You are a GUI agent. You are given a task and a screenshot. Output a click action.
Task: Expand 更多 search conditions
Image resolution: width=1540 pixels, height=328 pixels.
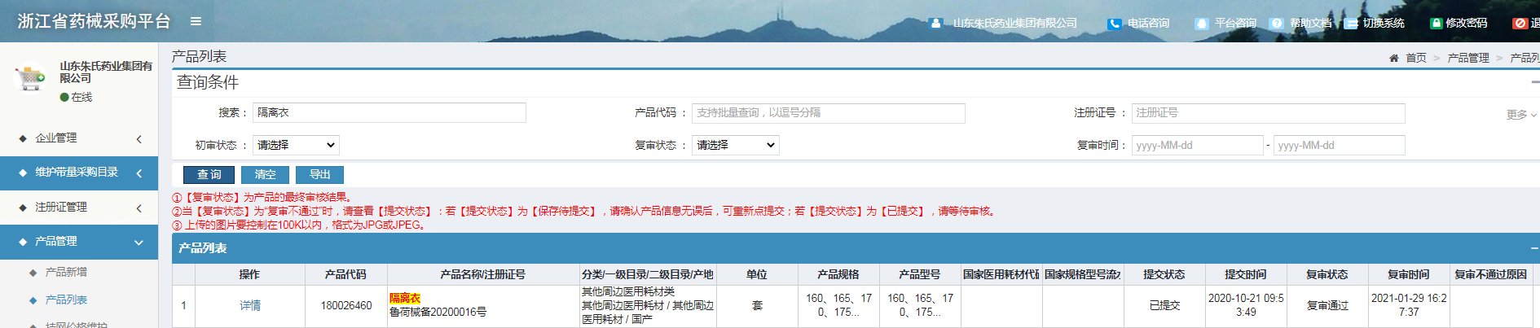pos(1520,115)
